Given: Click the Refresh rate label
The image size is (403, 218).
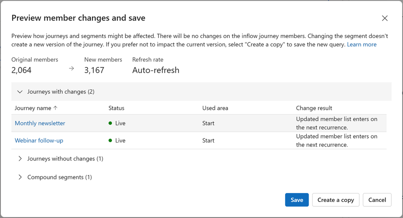Looking at the screenshot, I should coord(148,59).
